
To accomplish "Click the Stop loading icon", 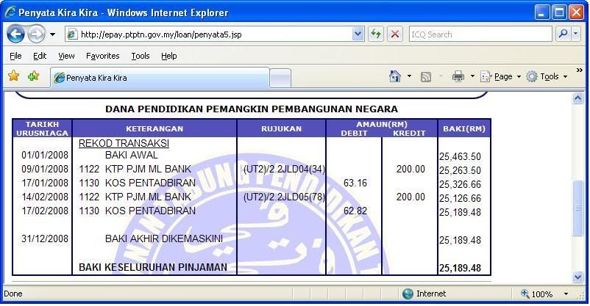I will pos(395,34).
